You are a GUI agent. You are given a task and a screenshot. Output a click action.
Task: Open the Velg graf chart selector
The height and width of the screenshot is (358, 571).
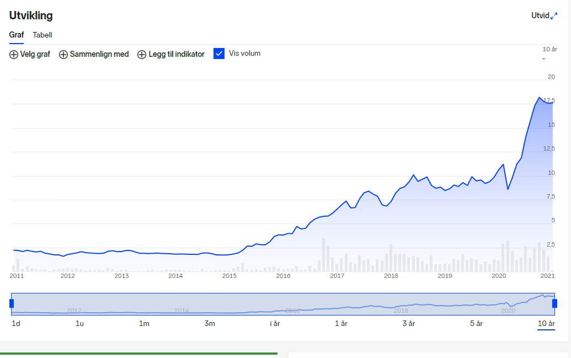coord(29,54)
